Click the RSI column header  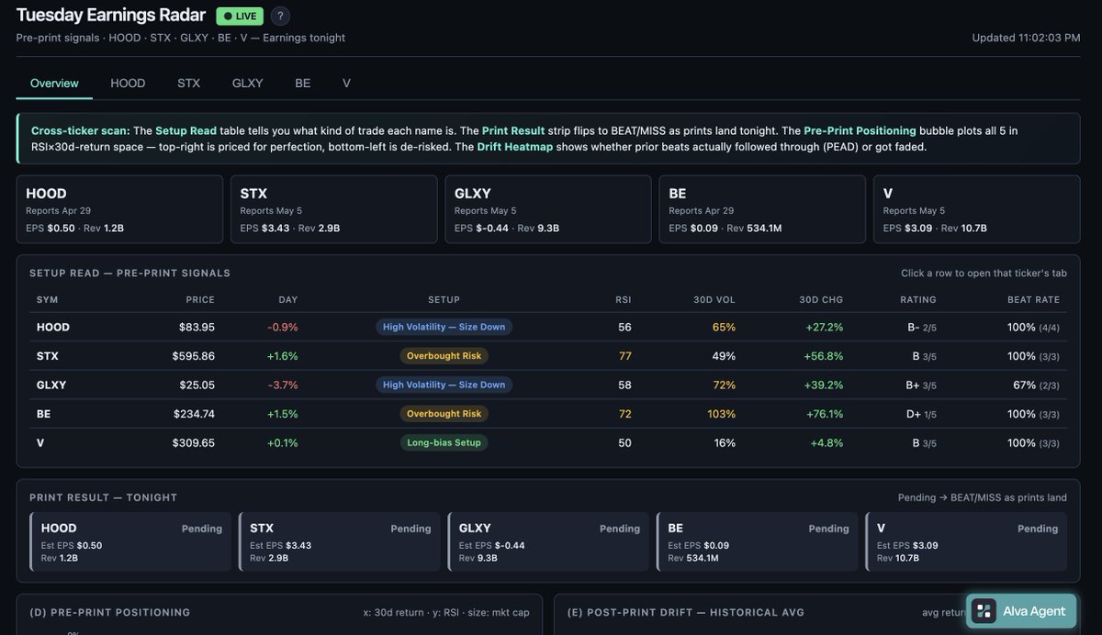(x=624, y=299)
